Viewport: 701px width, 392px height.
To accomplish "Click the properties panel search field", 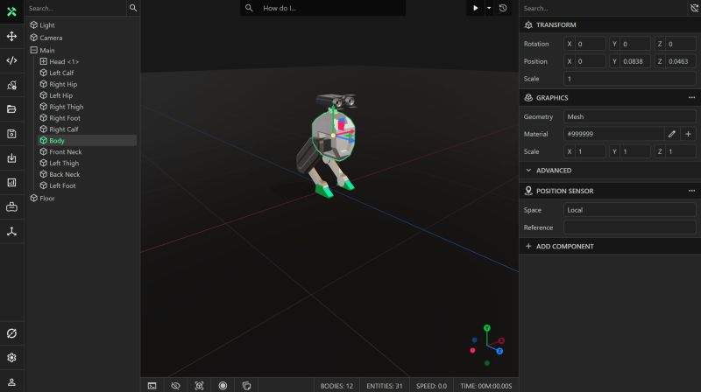I will [x=604, y=8].
